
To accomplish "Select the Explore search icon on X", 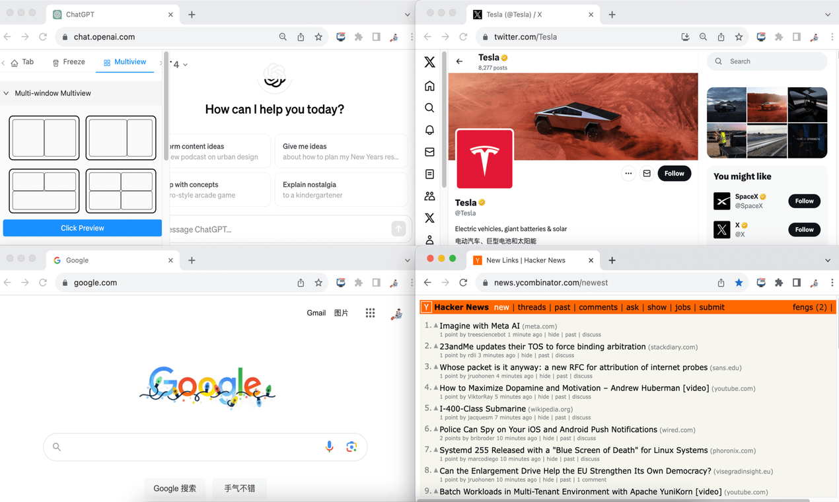I will click(x=429, y=107).
